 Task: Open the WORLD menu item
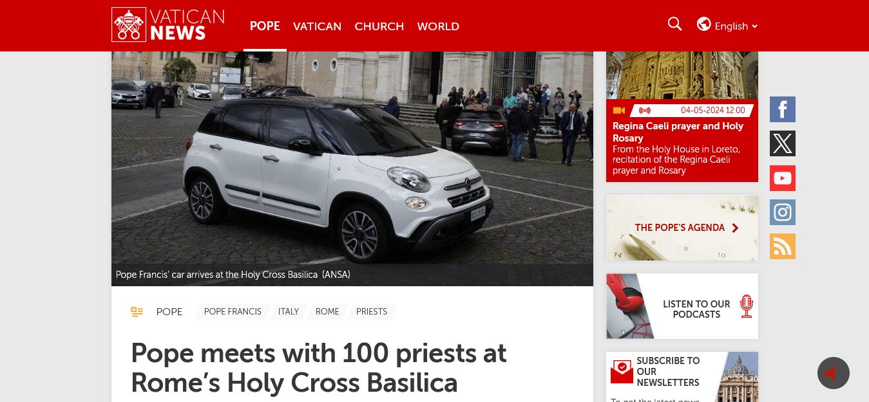click(x=438, y=26)
